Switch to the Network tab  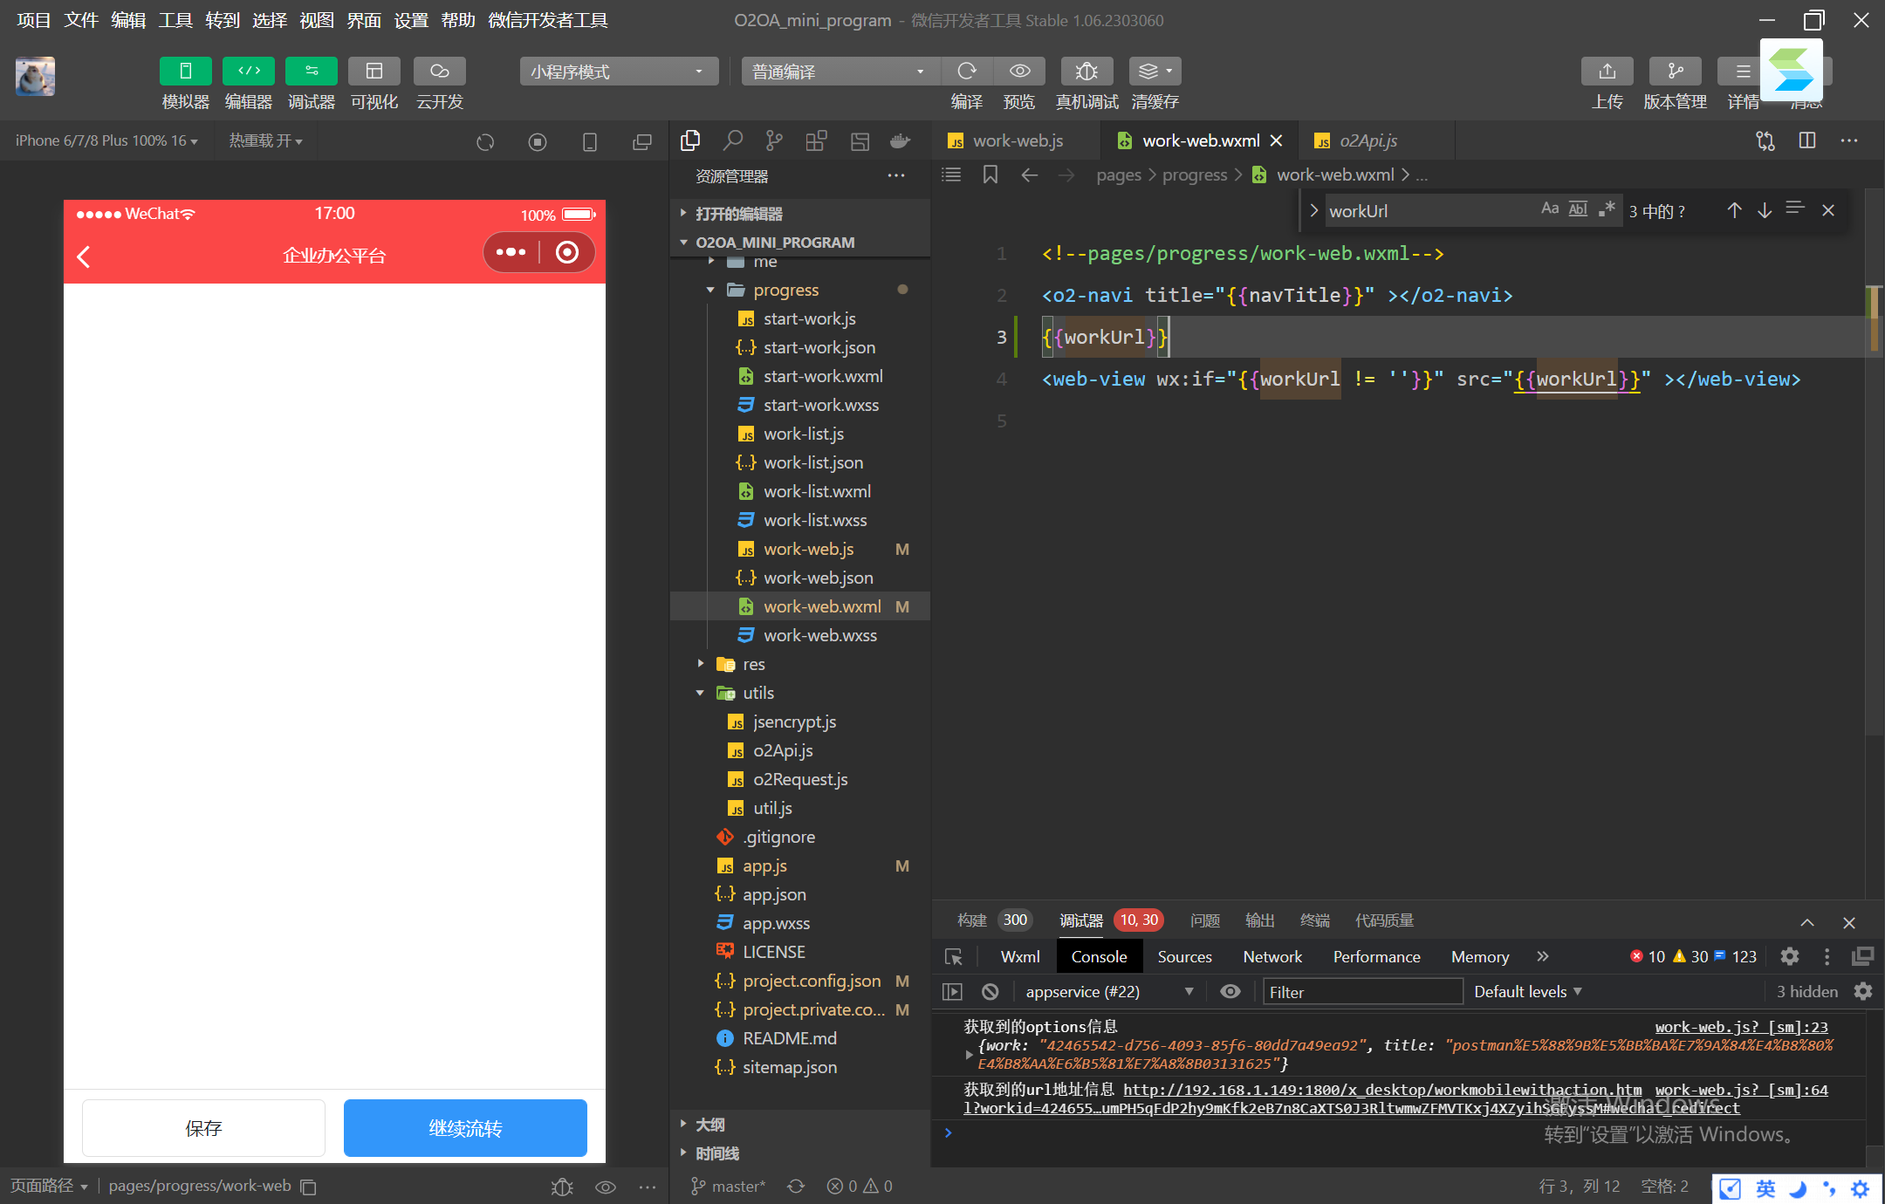[x=1272, y=957]
